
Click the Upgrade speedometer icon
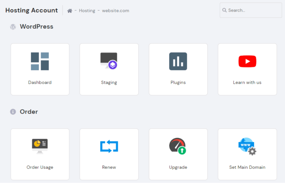(x=178, y=146)
